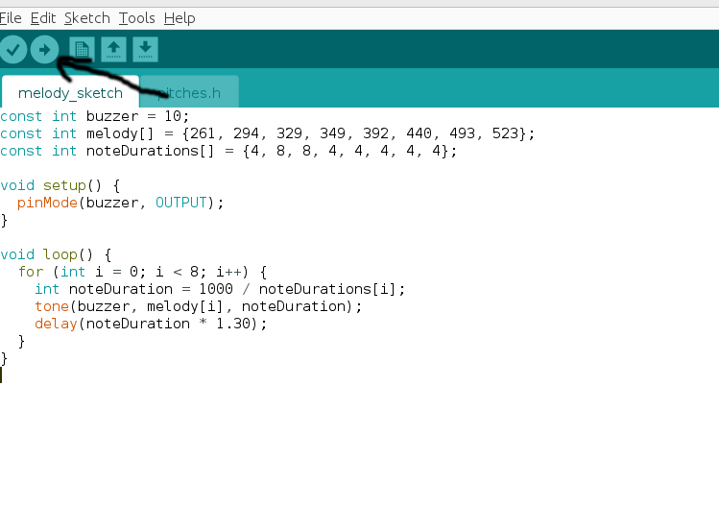Click the for loop header line
This screenshot has height=530, width=719.
click(143, 272)
